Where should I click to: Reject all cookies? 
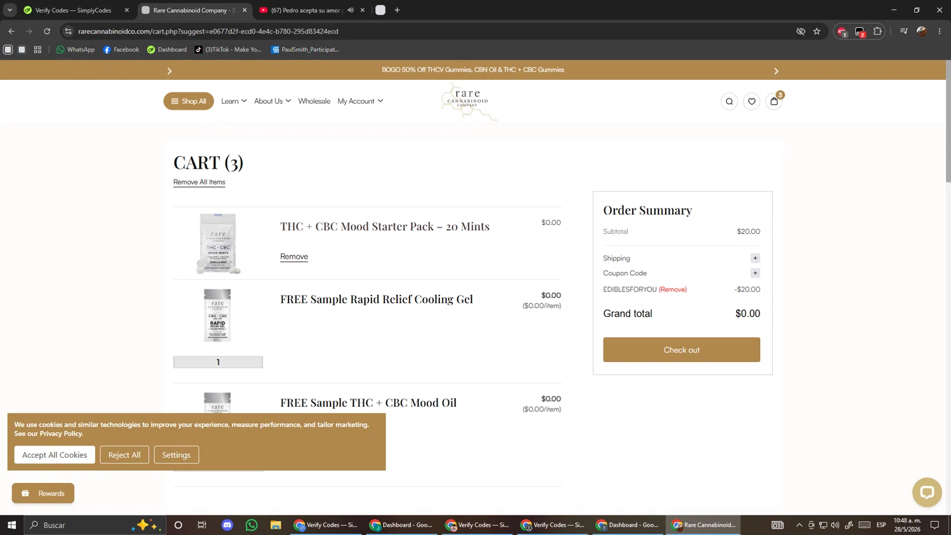click(x=124, y=454)
